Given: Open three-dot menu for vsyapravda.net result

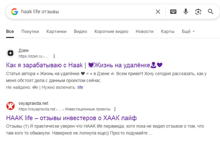Looking at the screenshot, I should (x=115, y=109).
